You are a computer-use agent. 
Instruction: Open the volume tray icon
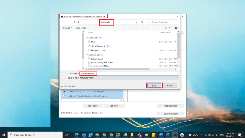(217, 135)
